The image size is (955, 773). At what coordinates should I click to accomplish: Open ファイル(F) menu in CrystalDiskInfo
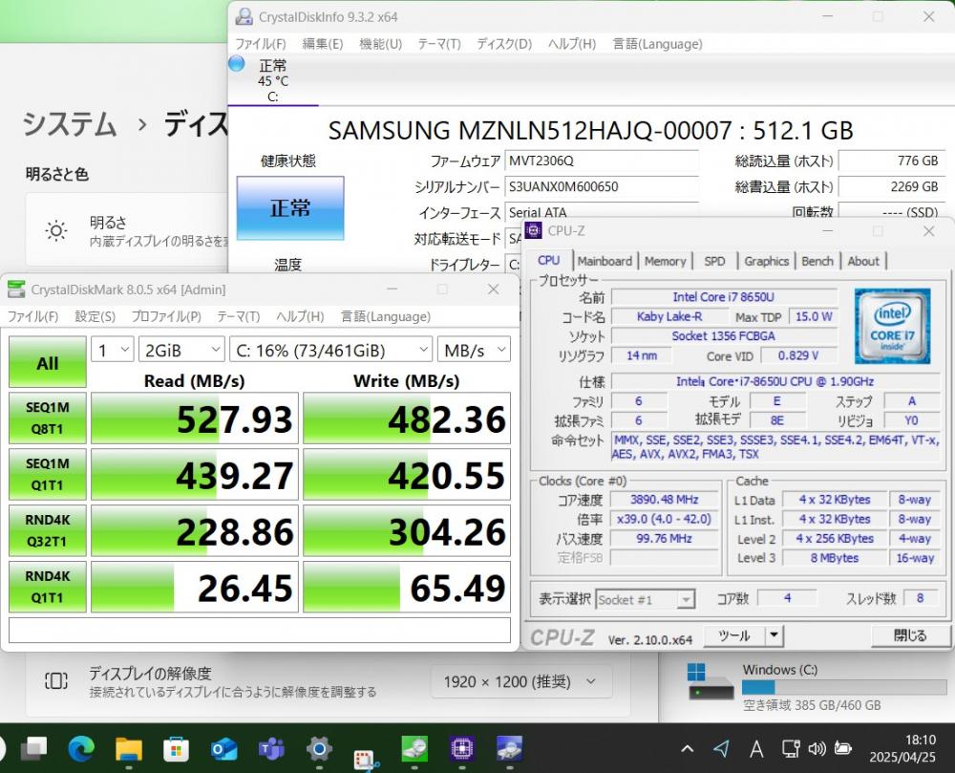tap(261, 44)
